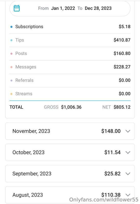Select the Messages earnings row
The height and width of the screenshot is (204, 140).
point(70,67)
